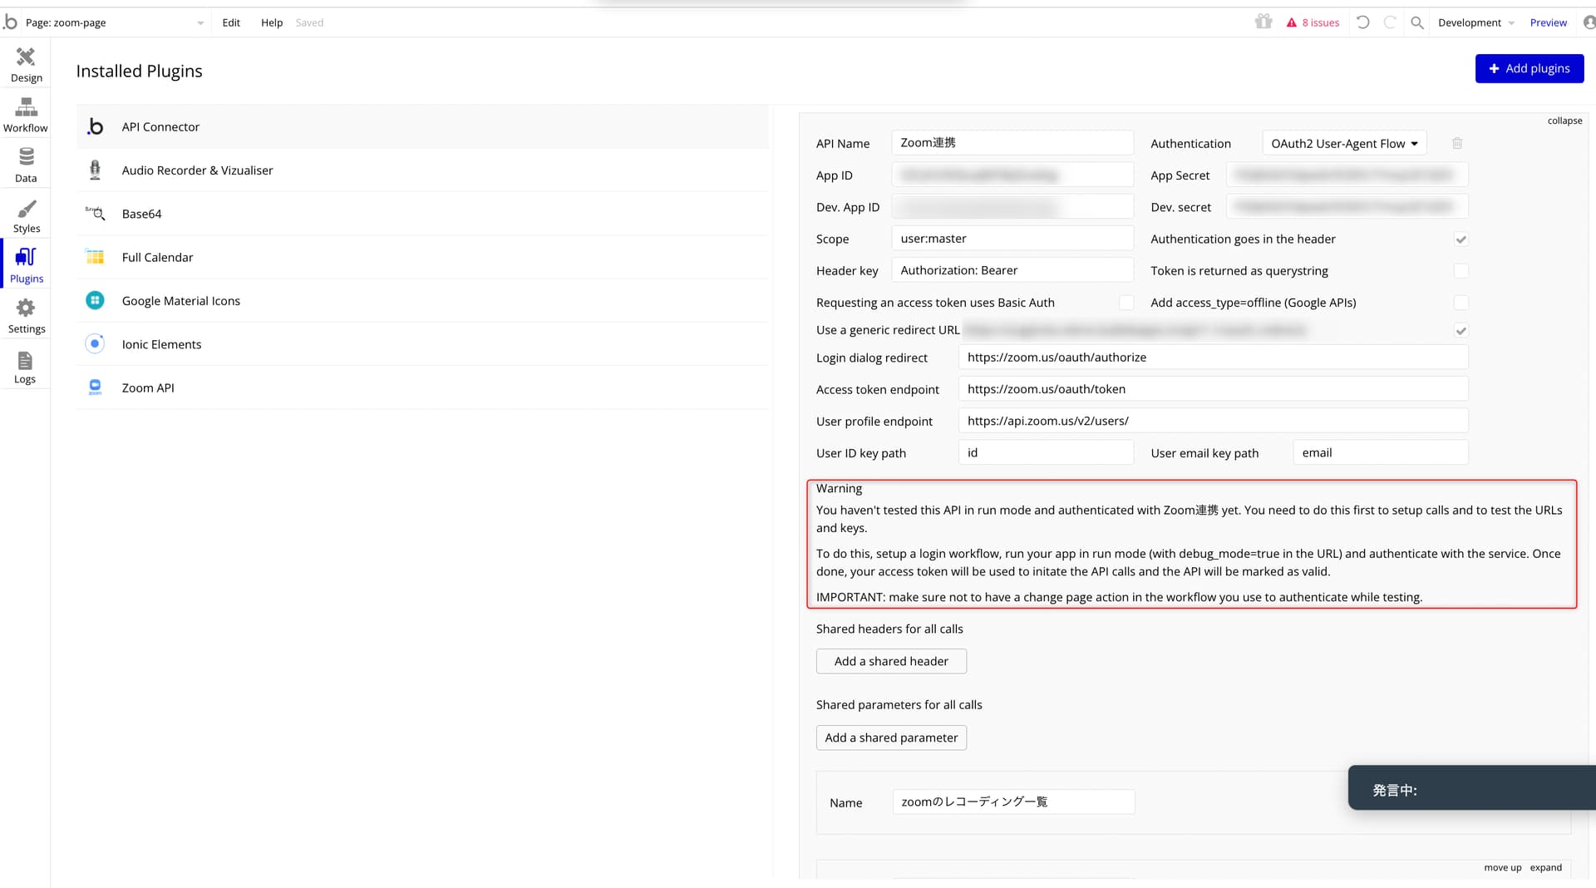Expand the next API call section
1596x888 pixels.
pyautogui.click(x=1546, y=867)
